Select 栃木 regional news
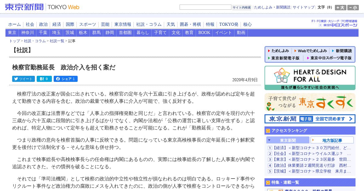Screen dimensions: 364x191 83,33
